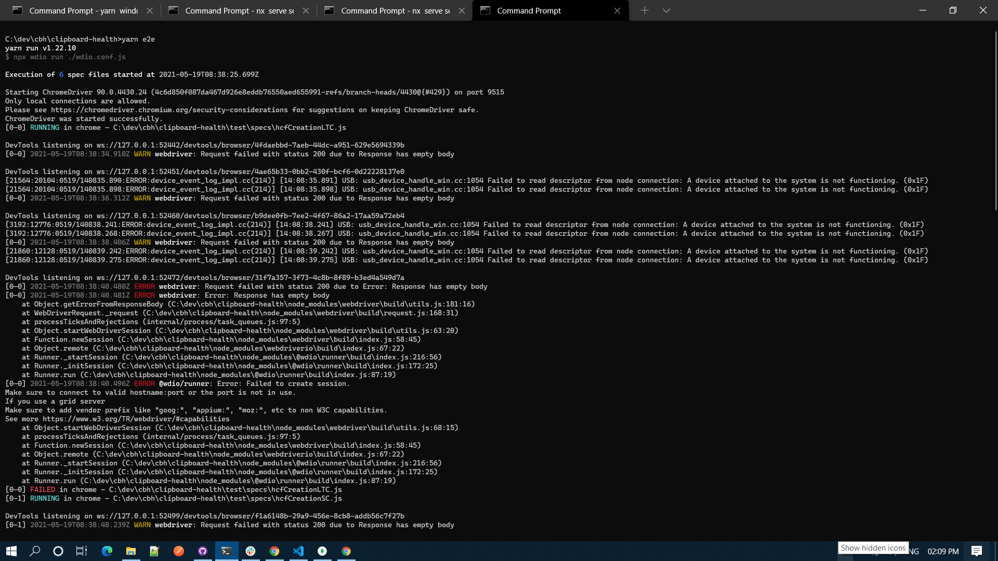Open Postman from the taskbar
The height and width of the screenshot is (561, 998).
pos(179,551)
